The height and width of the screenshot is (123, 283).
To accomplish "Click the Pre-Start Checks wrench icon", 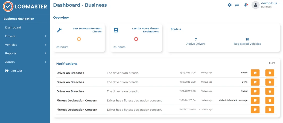I will (59, 30).
